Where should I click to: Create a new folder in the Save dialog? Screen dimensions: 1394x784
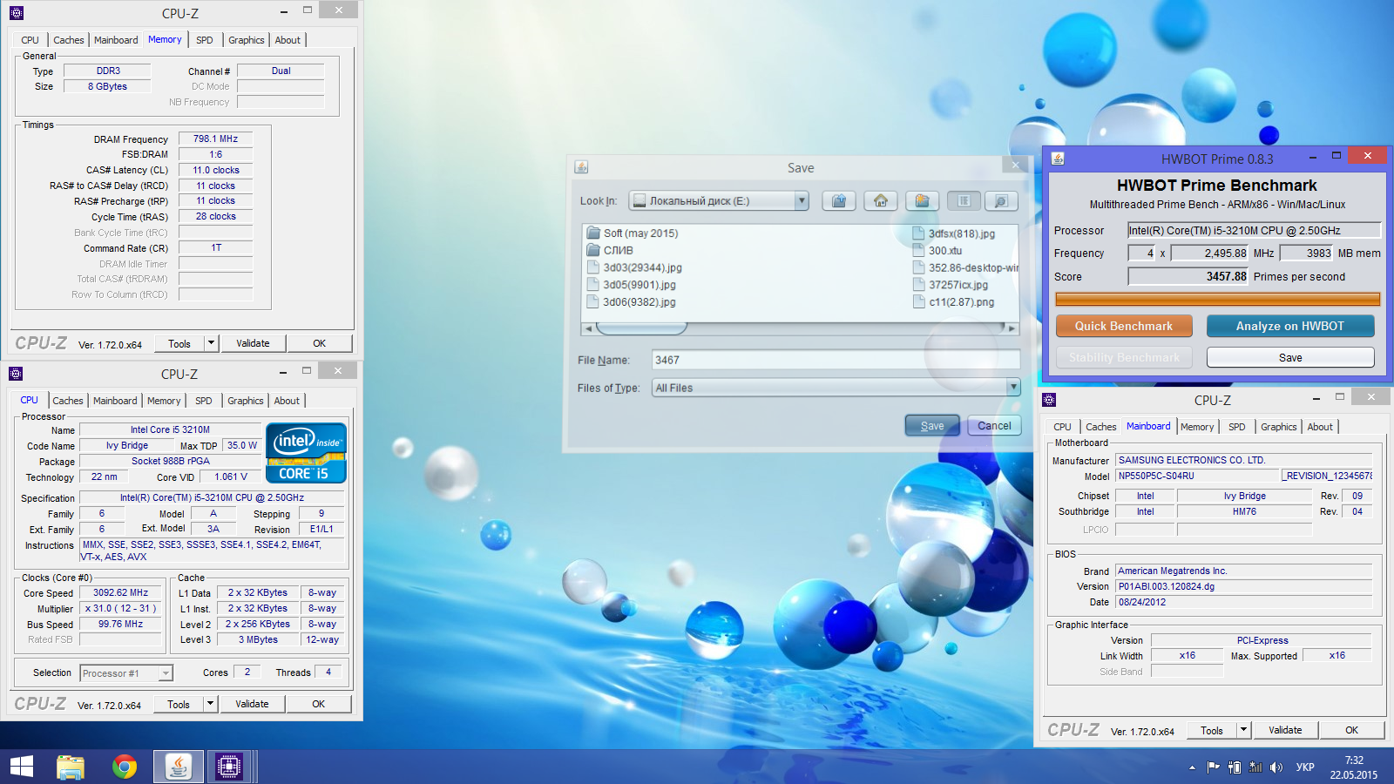923,201
